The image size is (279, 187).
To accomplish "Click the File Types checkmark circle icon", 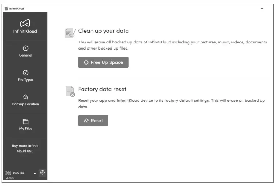I will pos(25,72).
